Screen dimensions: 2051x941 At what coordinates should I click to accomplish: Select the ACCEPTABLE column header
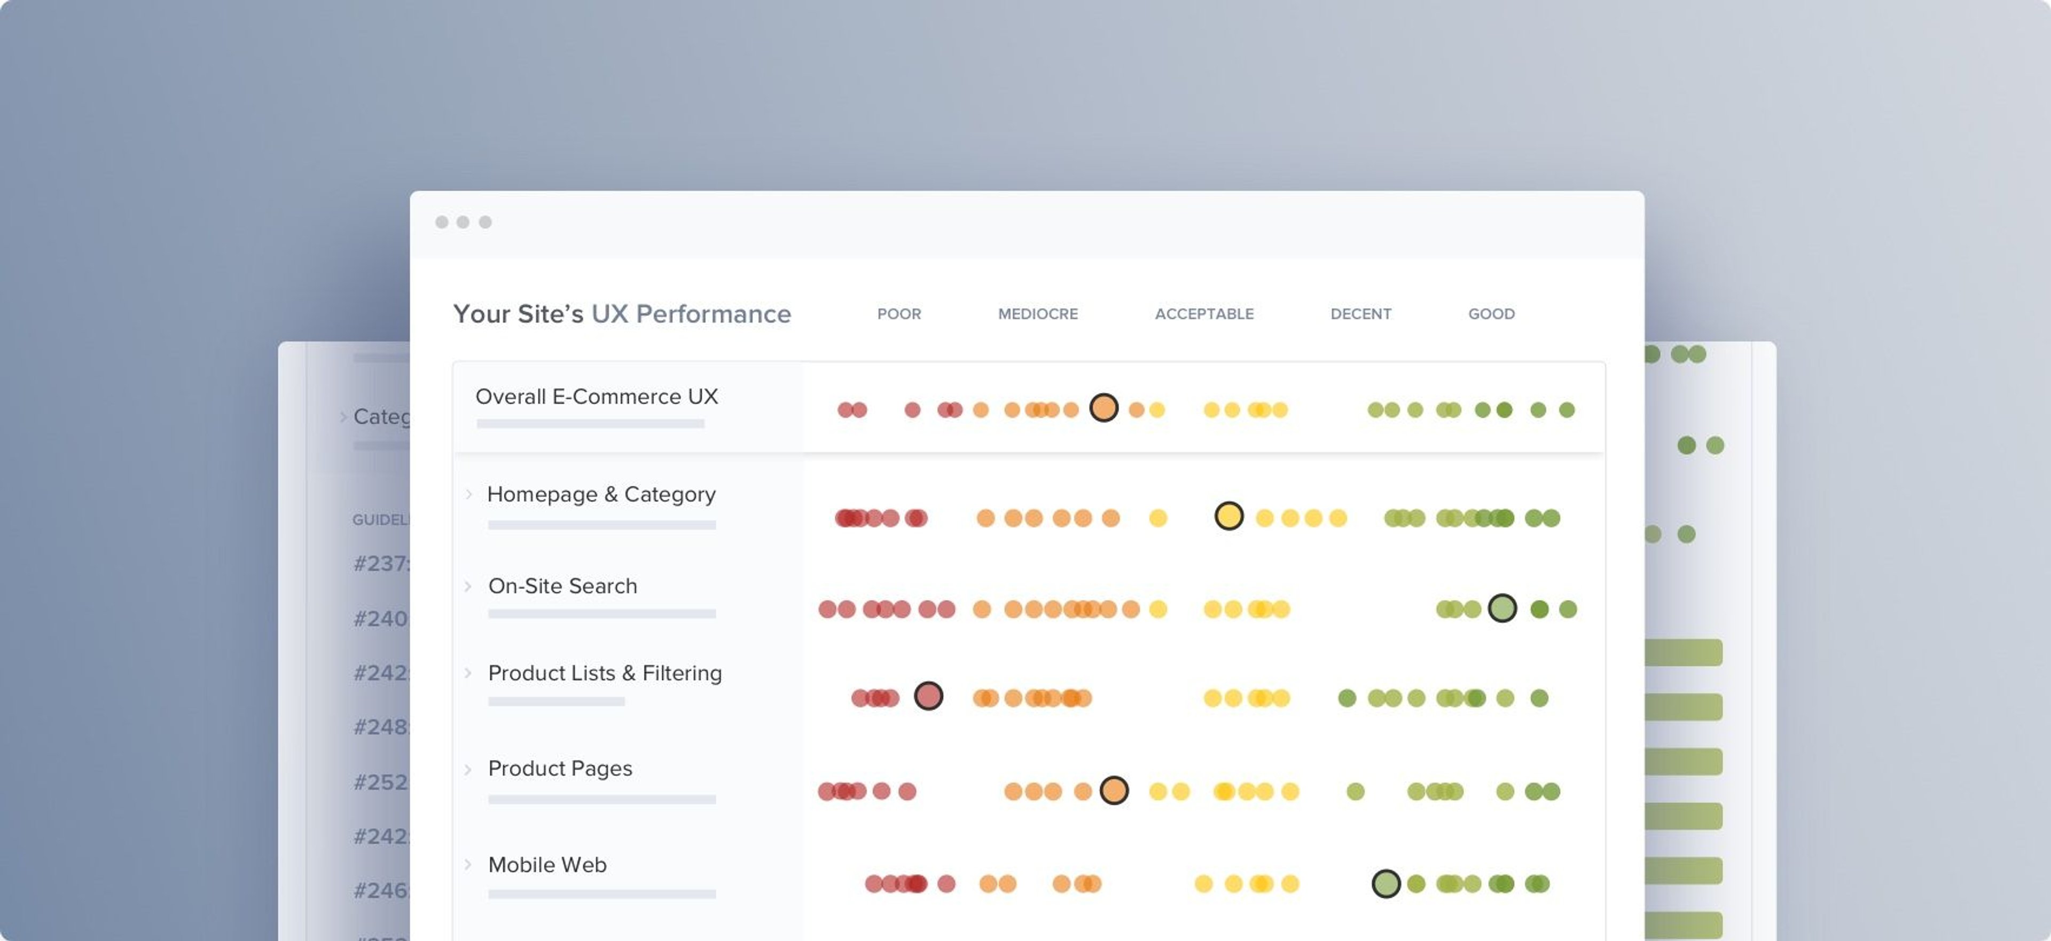[x=1204, y=314]
